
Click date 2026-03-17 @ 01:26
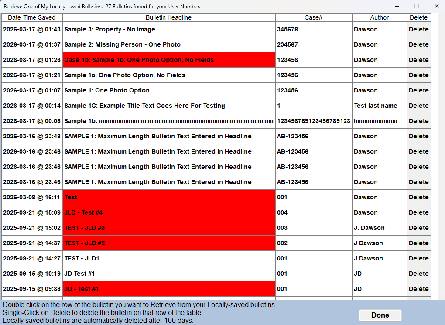click(32, 60)
